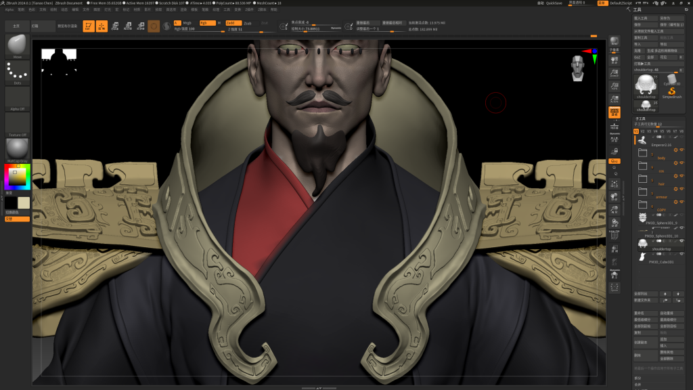The width and height of the screenshot is (693, 390).
Task: Click the BPR render icon in right shelf
Action: click(x=614, y=42)
